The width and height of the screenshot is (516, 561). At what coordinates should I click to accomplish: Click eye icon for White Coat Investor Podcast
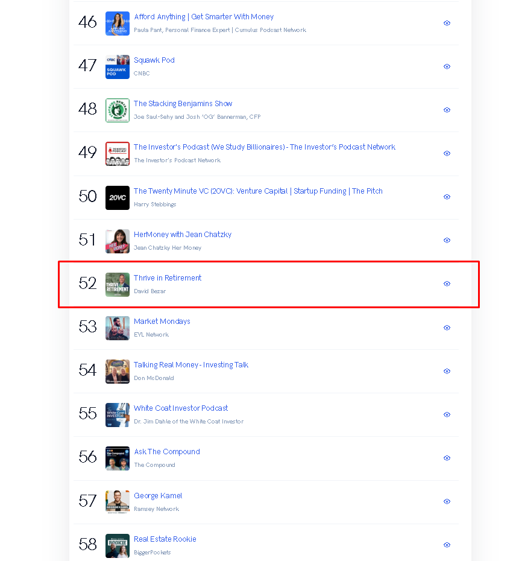447,414
